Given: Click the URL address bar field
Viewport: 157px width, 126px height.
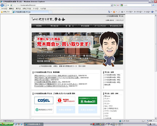Looking at the screenshot, I should 60,5.
